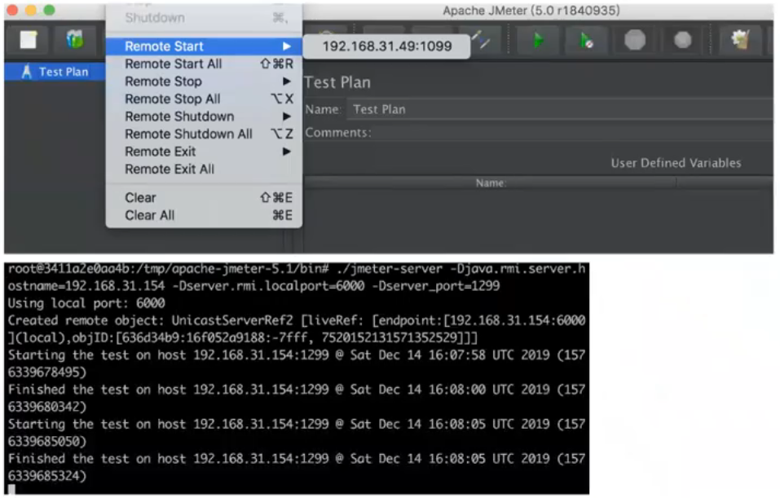The height and width of the screenshot is (498, 780).
Task: Click the terminal cursor block
Action: click(11, 490)
